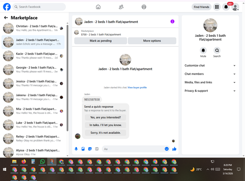
Task: Open Christian's conversation in the list
Action: (33, 28)
